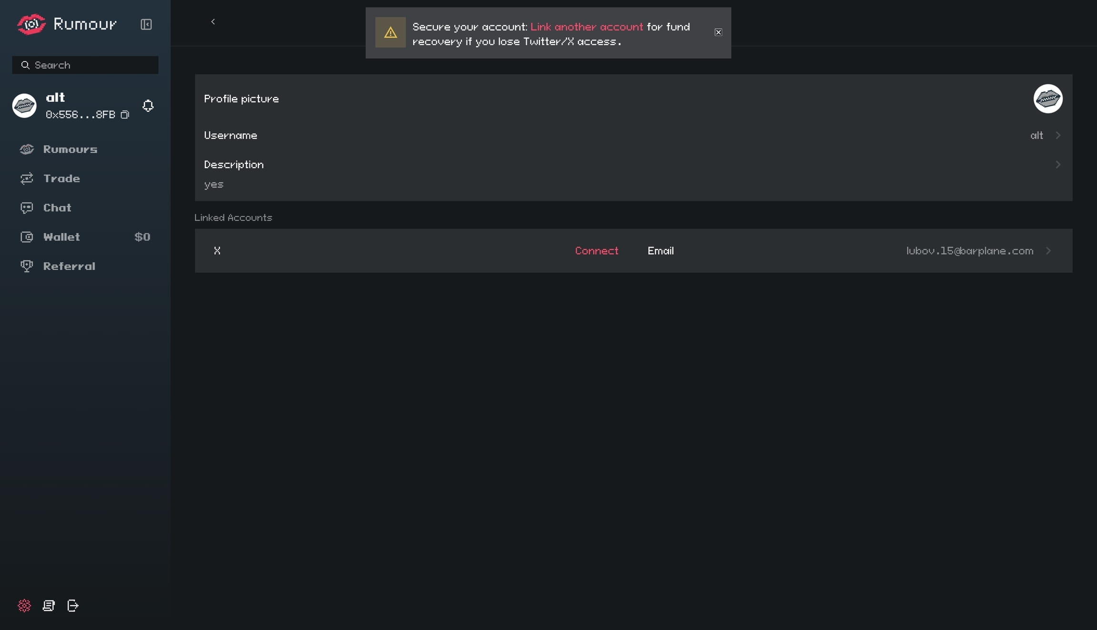
Task: Click the Search field
Action: (85, 65)
